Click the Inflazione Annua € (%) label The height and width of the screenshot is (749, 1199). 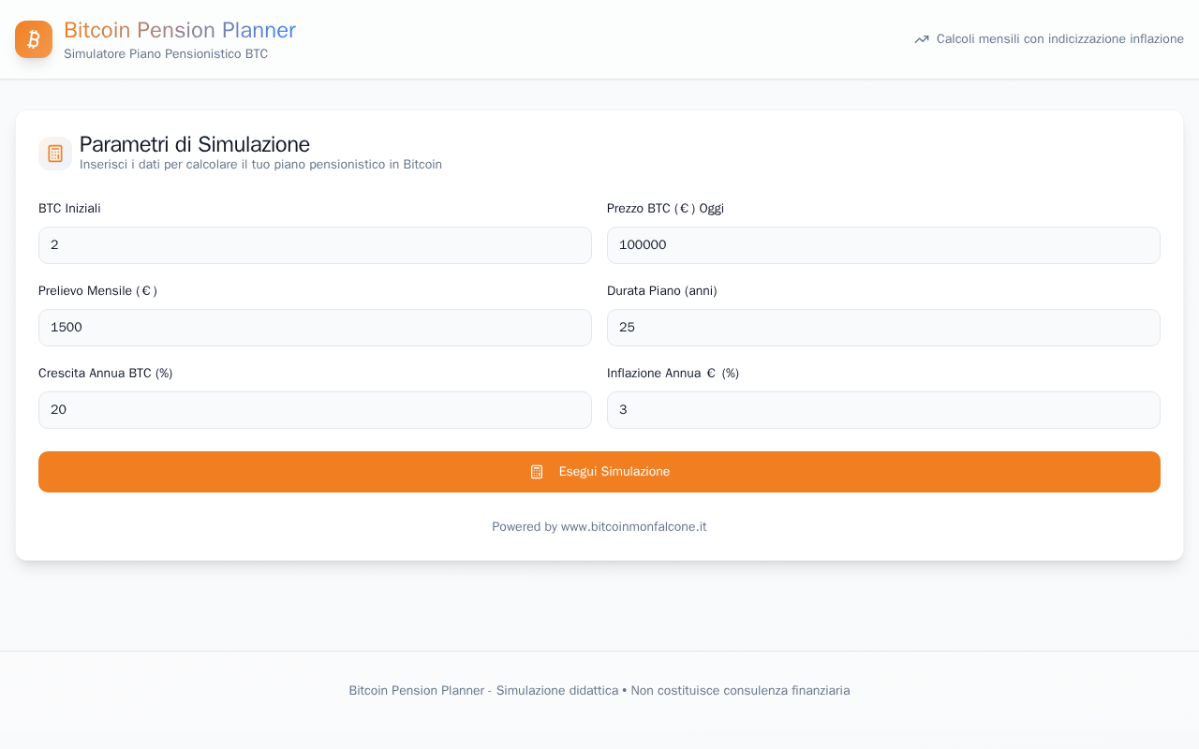[673, 374]
